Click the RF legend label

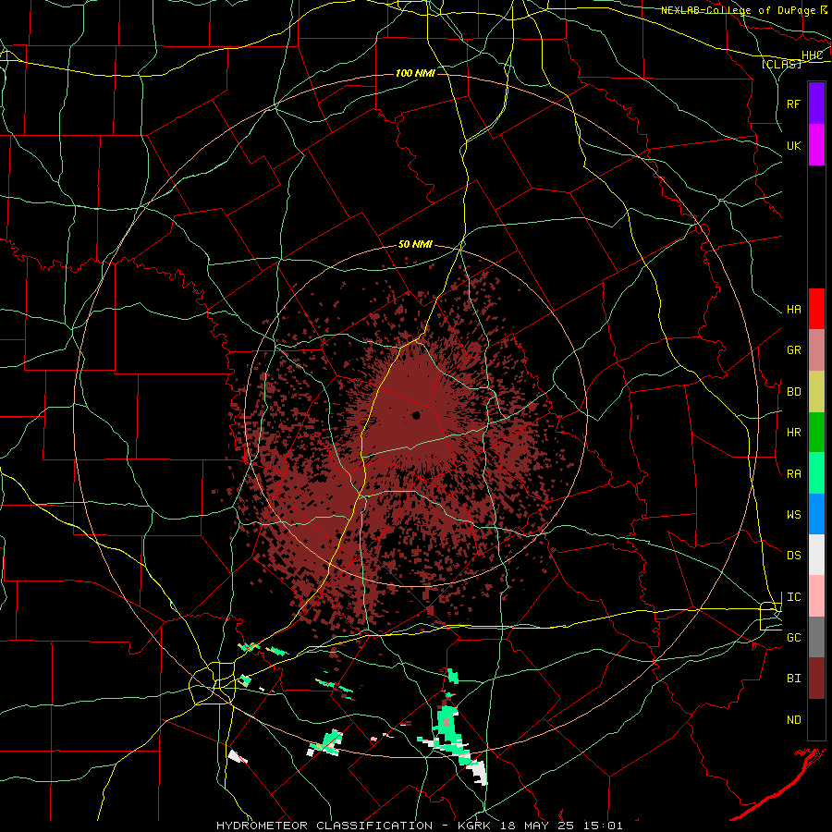(x=793, y=104)
